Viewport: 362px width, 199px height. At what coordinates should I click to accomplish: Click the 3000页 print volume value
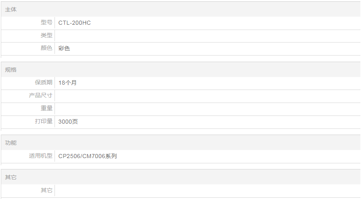pyautogui.click(x=68, y=122)
